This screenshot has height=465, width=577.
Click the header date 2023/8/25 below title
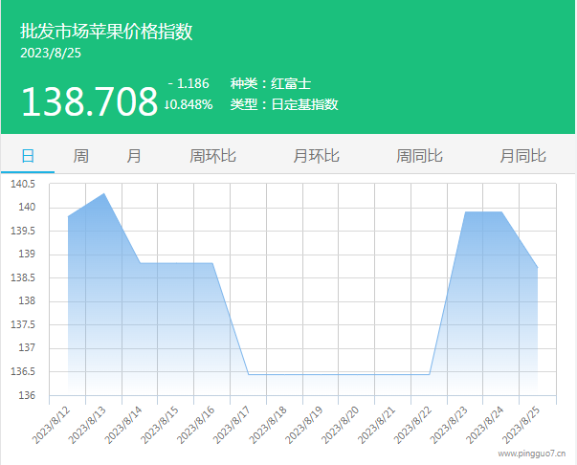tap(51, 54)
